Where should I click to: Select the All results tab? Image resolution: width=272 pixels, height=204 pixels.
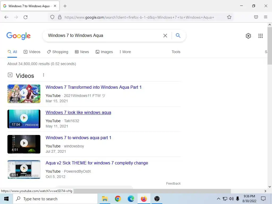tap(12, 52)
